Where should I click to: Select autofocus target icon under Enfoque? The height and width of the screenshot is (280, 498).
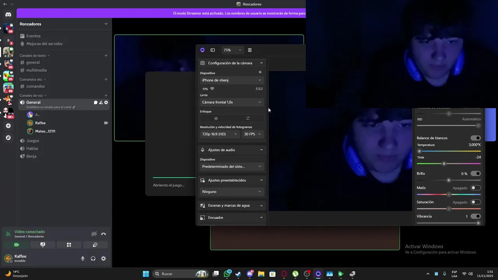pyautogui.click(x=216, y=118)
